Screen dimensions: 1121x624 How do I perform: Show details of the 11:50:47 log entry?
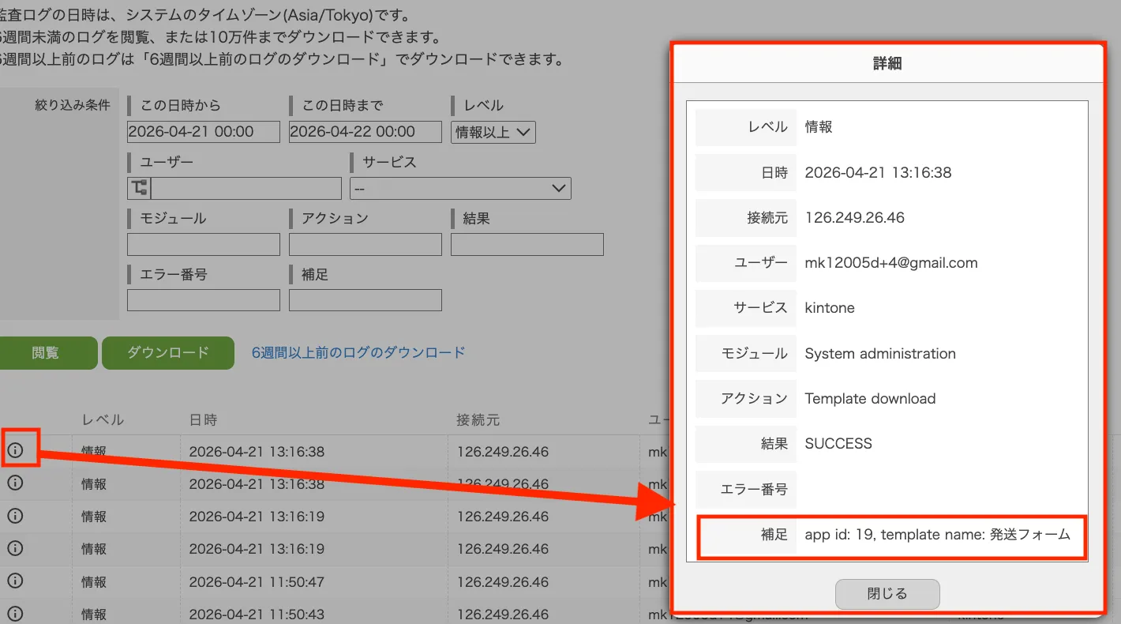pyautogui.click(x=15, y=581)
